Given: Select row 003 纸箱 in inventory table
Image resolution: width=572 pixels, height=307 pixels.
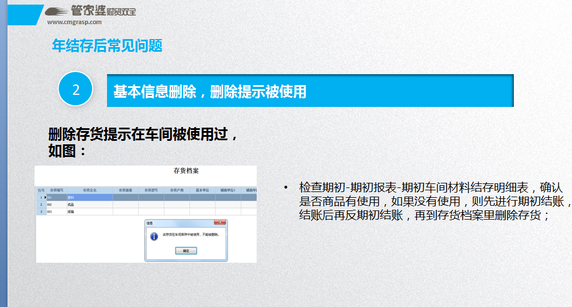Looking at the screenshot, I should (x=89, y=212).
